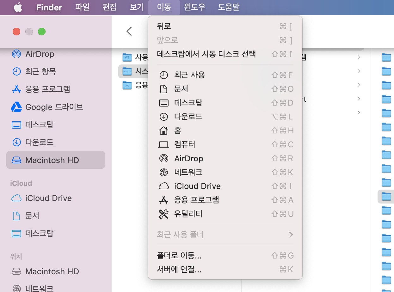Click the 네트워크 globe icon in menu
This screenshot has height=292, width=394.
coord(163,172)
